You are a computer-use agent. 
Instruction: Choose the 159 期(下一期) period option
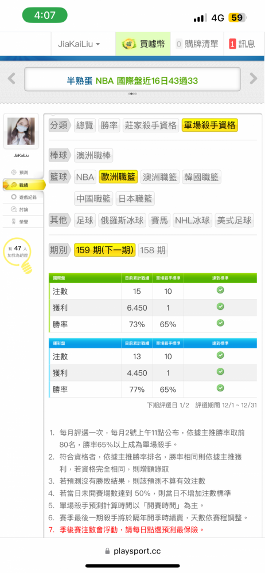105,250
